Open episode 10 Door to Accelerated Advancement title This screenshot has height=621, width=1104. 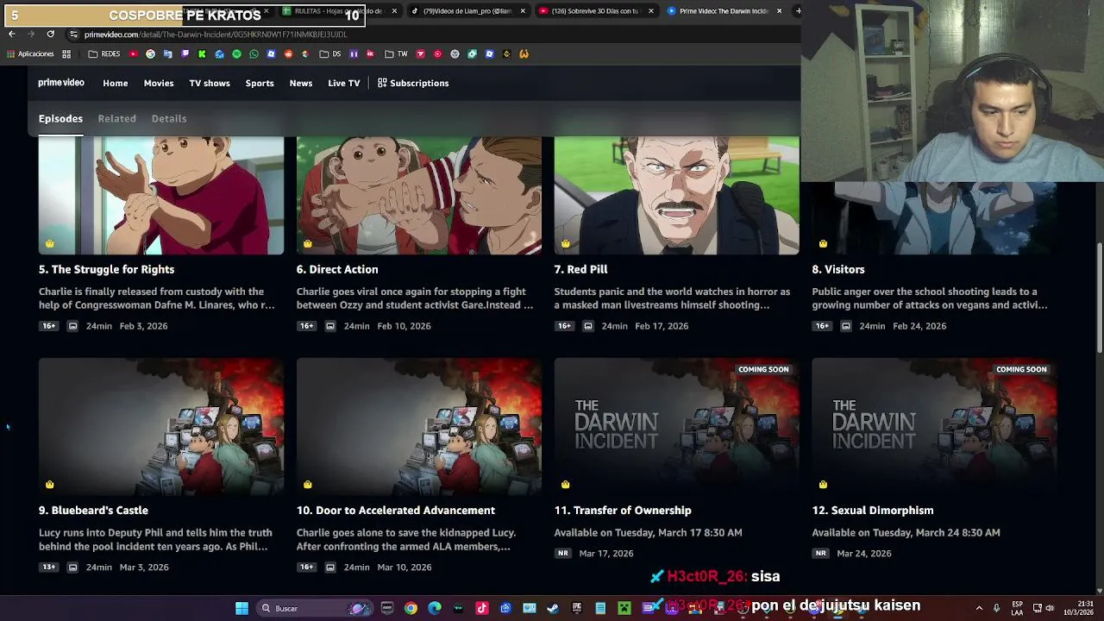click(395, 510)
